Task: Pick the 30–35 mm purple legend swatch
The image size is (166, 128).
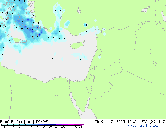Action: 59,125
